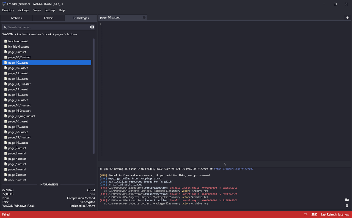Click the file icon of page_1.uasset
This screenshot has width=352, height=218.
(5, 52)
